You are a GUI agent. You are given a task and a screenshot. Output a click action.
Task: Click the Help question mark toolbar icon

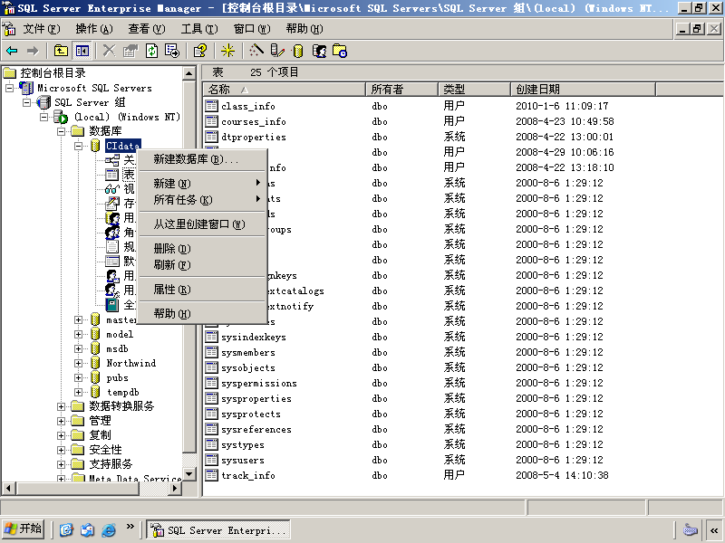tap(200, 51)
